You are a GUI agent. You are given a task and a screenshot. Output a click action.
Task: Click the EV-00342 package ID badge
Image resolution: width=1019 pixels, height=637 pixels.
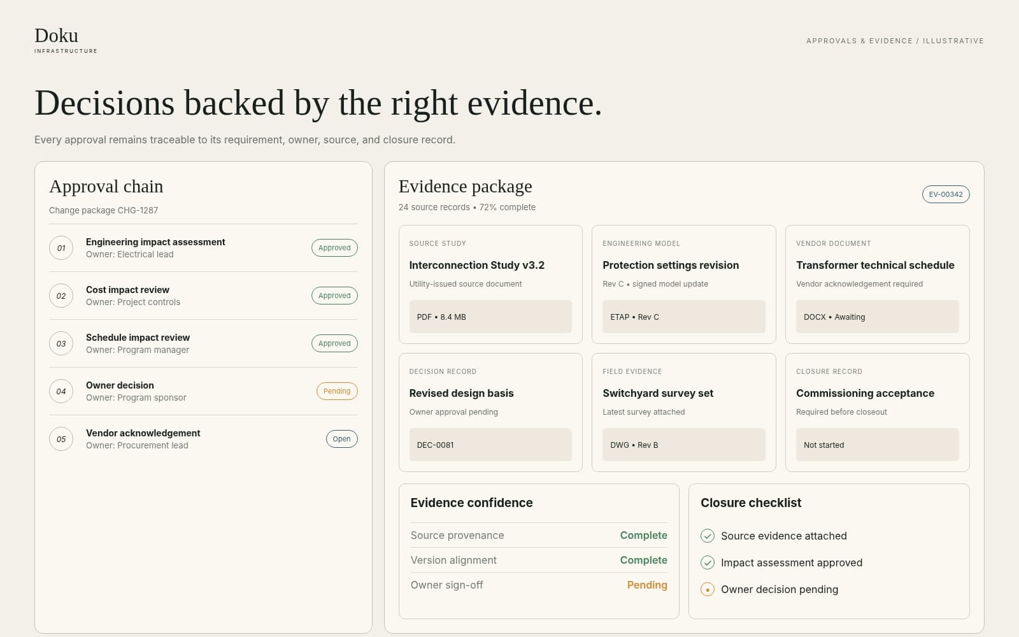click(946, 194)
